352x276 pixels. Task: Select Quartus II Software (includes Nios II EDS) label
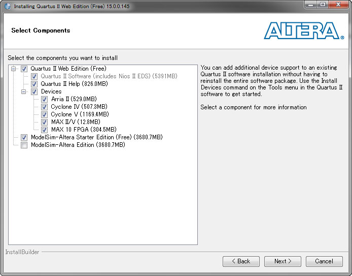click(109, 76)
